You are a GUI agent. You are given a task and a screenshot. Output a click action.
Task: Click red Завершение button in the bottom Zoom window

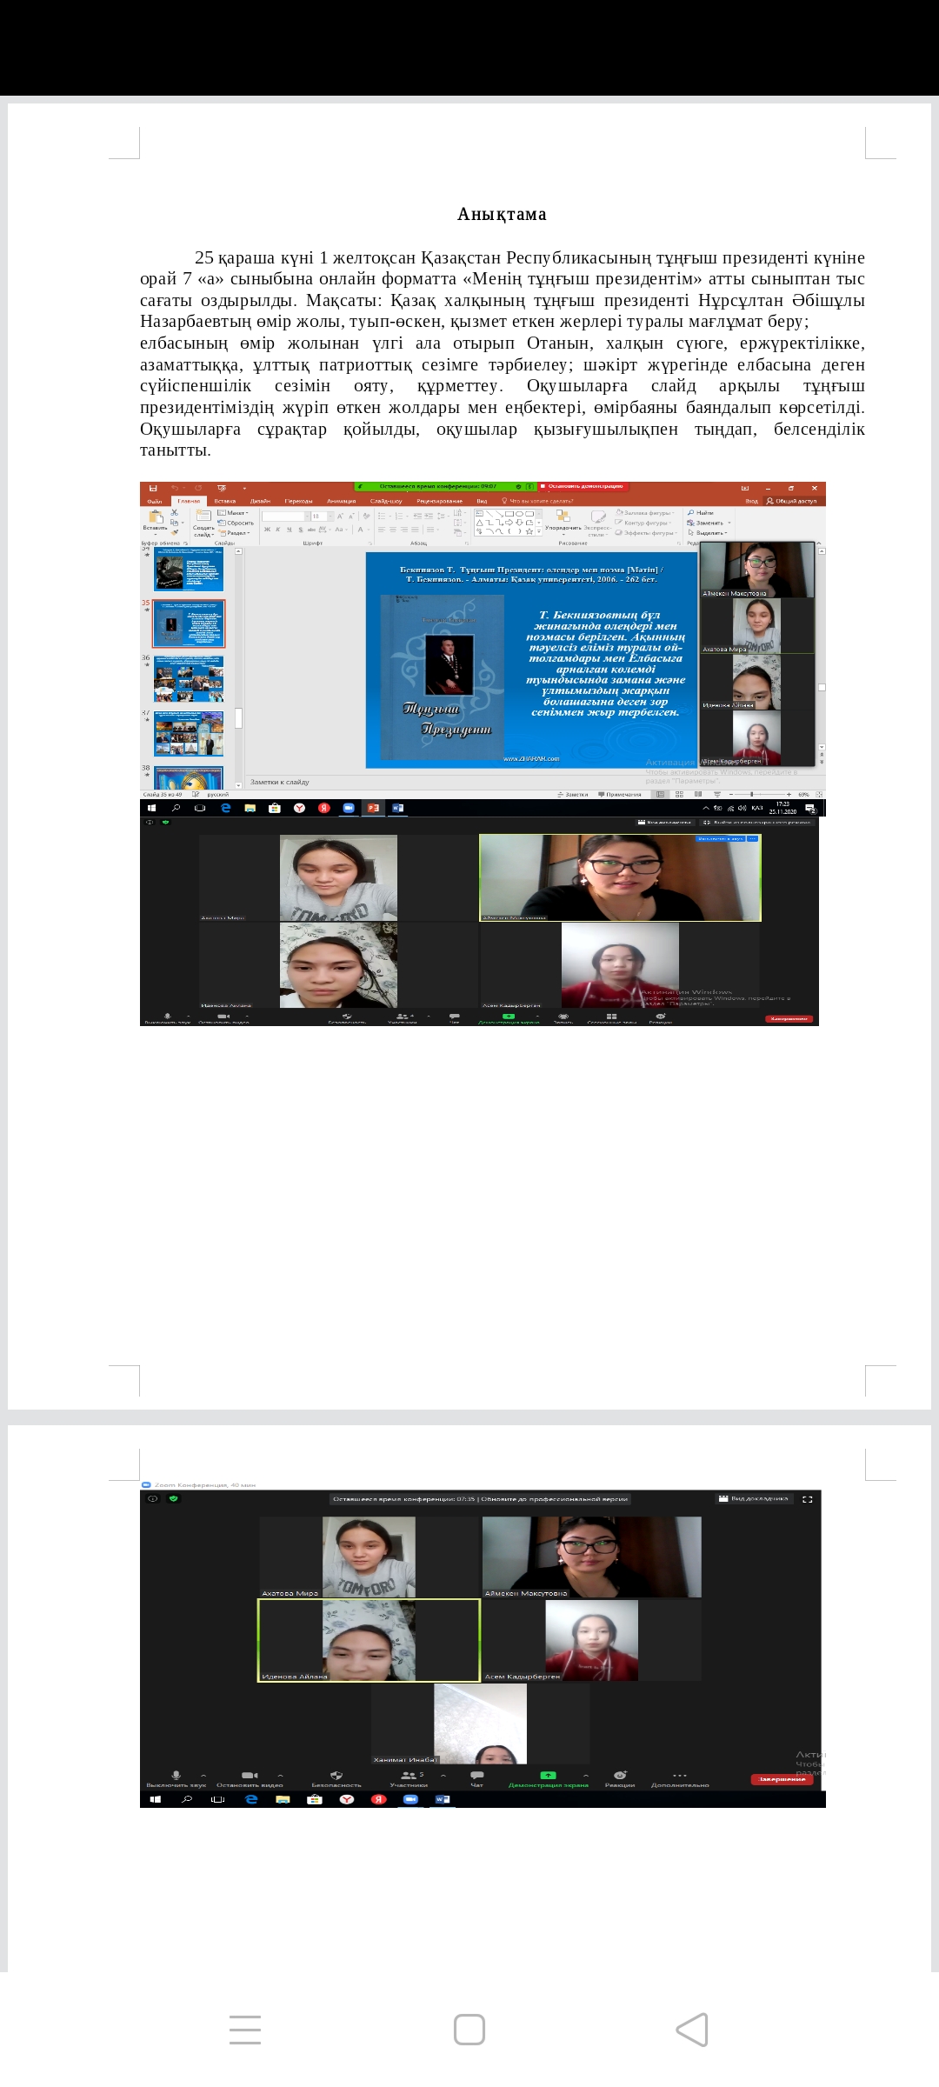(783, 1779)
